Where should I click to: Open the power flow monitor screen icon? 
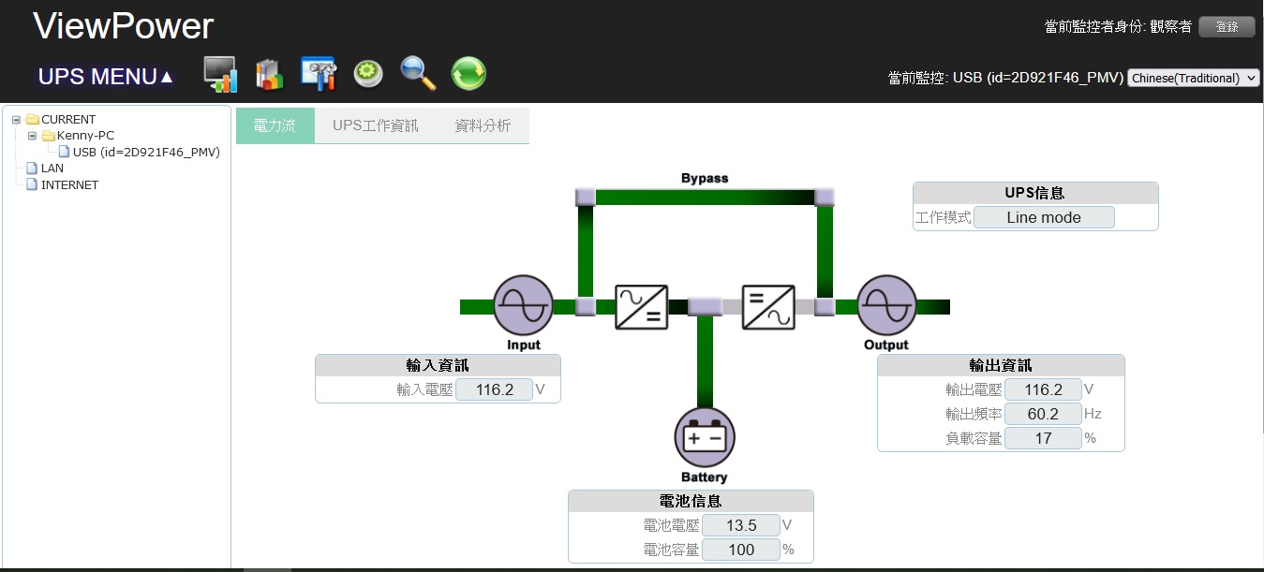pos(220,73)
